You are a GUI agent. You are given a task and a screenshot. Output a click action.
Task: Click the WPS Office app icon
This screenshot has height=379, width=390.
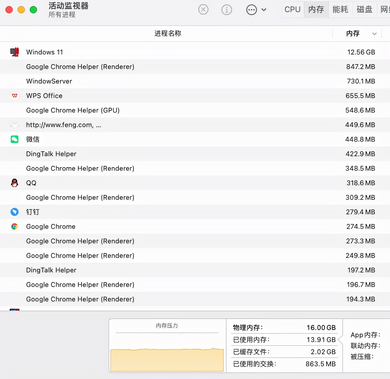click(x=15, y=96)
